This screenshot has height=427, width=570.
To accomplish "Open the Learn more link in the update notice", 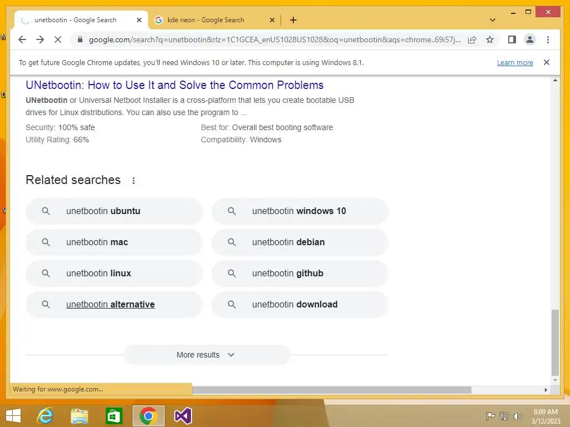I will click(515, 62).
